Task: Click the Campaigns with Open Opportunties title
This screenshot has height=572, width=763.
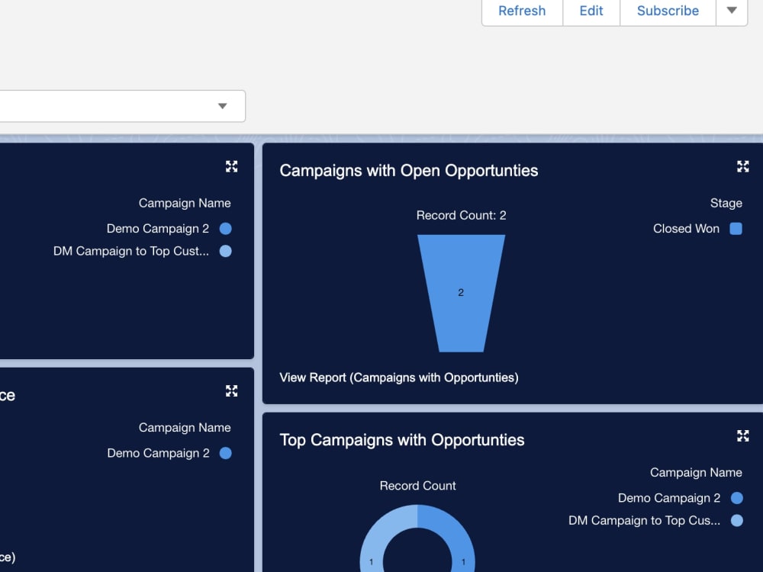Action: pos(409,171)
